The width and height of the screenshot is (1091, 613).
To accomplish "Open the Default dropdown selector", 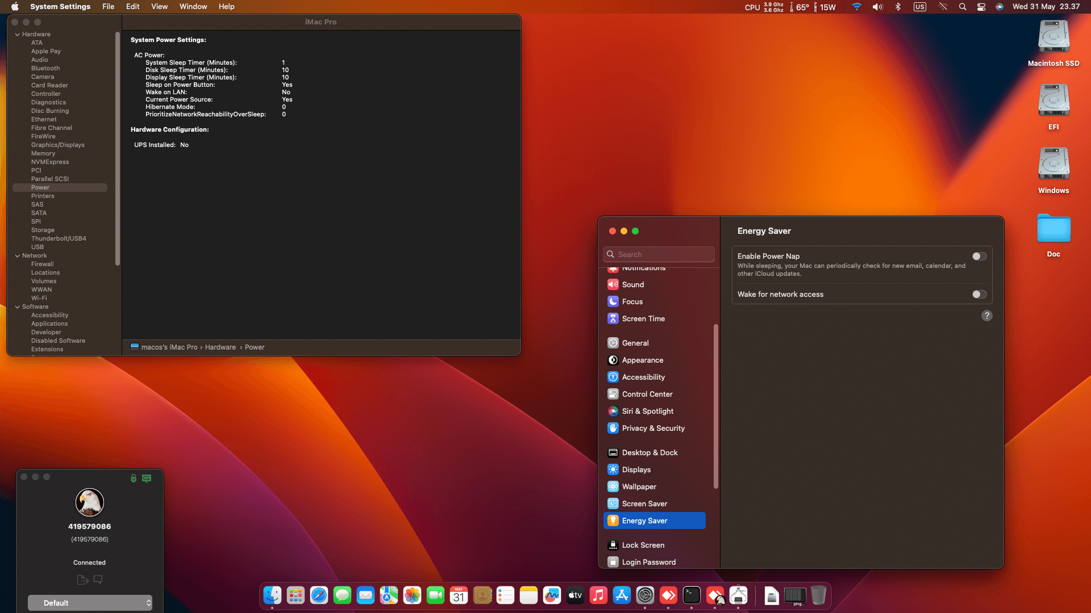I will pyautogui.click(x=90, y=603).
